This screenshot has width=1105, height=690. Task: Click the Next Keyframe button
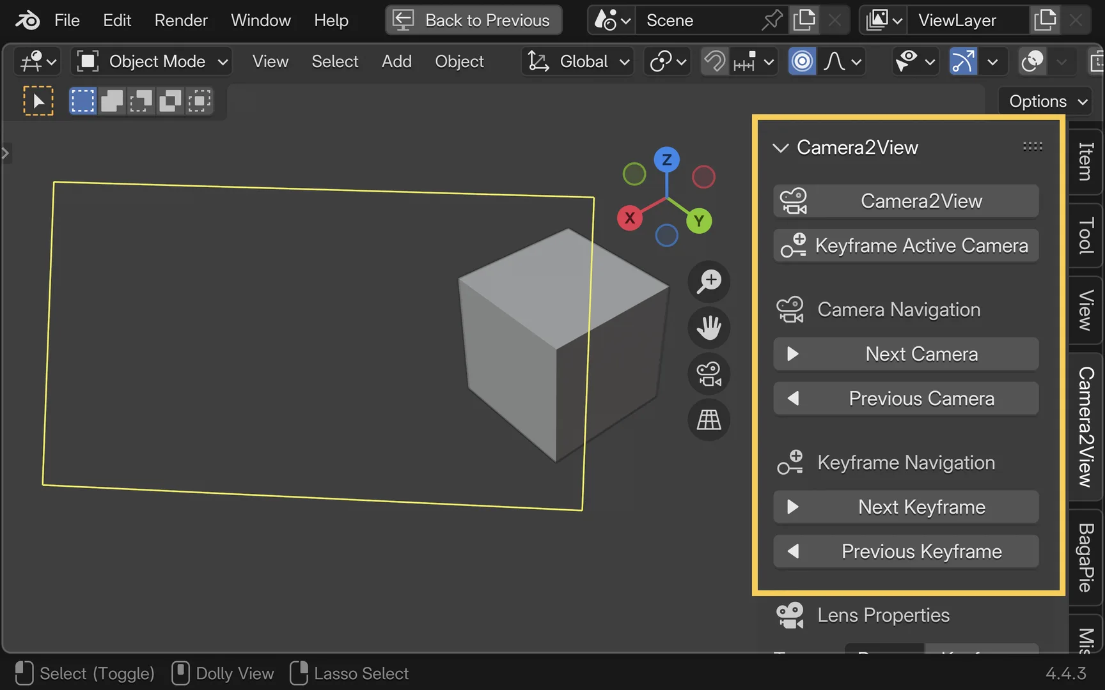pos(906,507)
